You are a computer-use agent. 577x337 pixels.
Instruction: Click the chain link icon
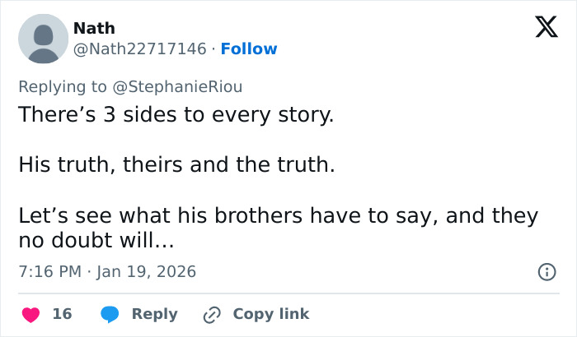[x=212, y=314]
